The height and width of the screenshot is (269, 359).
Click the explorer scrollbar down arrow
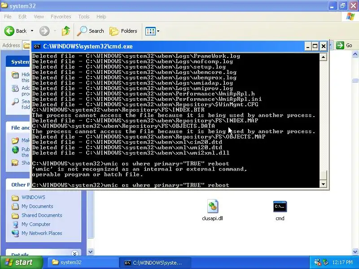coord(355,252)
